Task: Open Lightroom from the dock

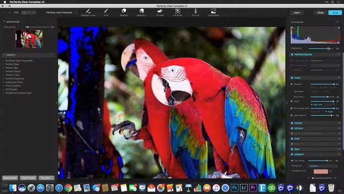Action: pos(243,188)
